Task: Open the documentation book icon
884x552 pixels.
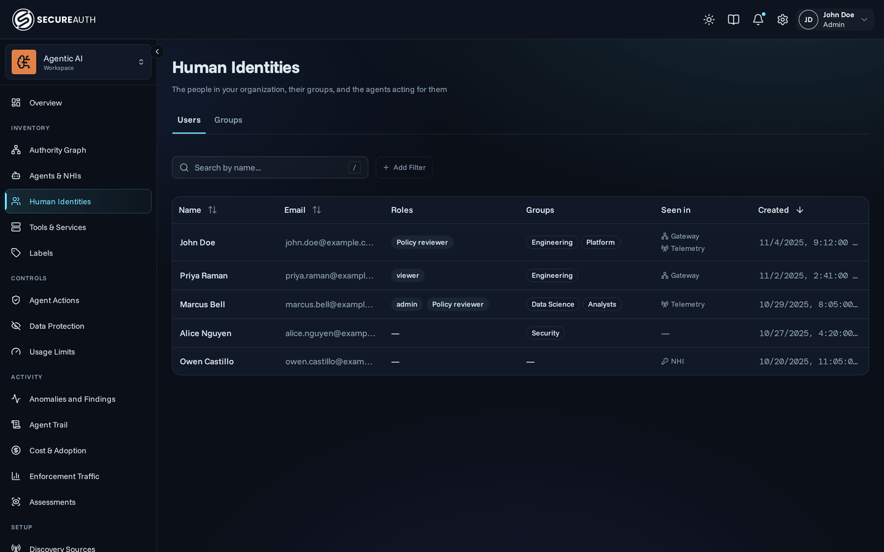Action: tap(734, 20)
